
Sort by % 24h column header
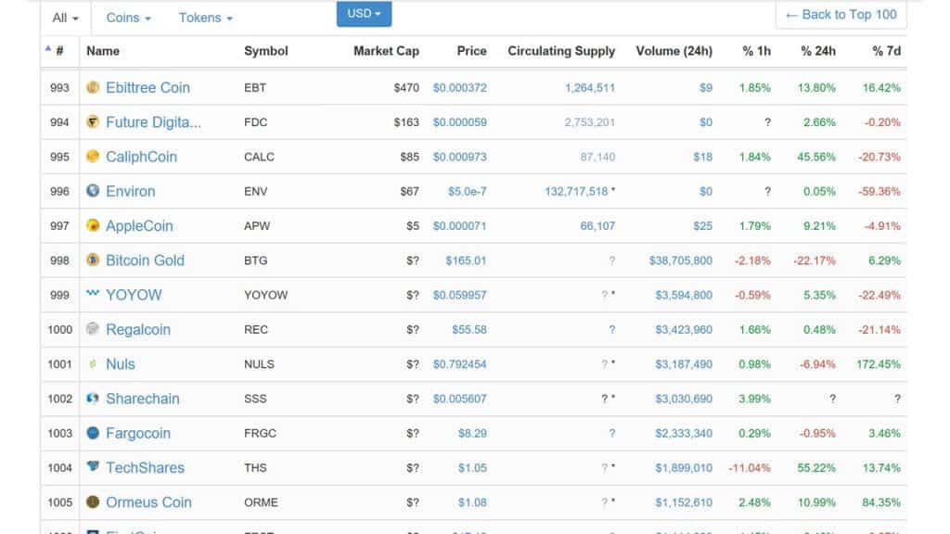tap(818, 52)
